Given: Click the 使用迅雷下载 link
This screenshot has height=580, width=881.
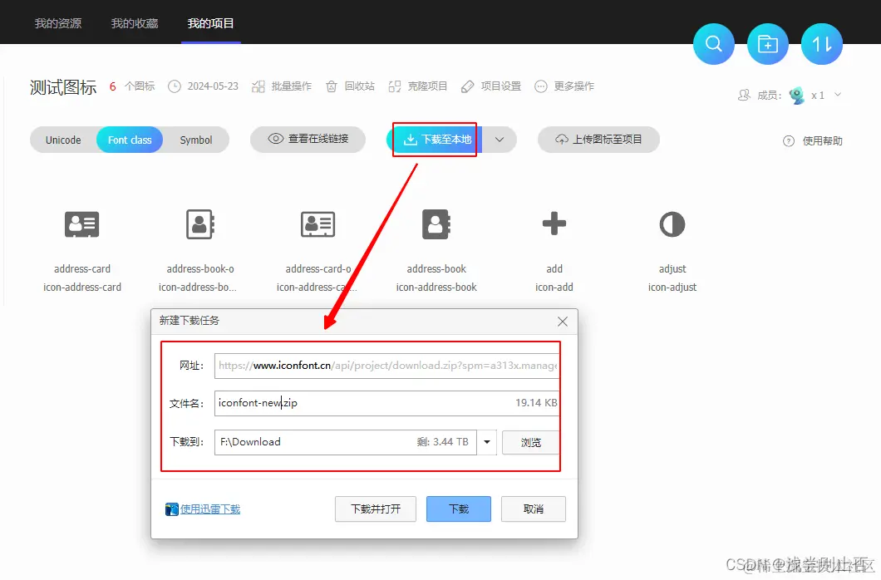Looking at the screenshot, I should click(x=210, y=509).
